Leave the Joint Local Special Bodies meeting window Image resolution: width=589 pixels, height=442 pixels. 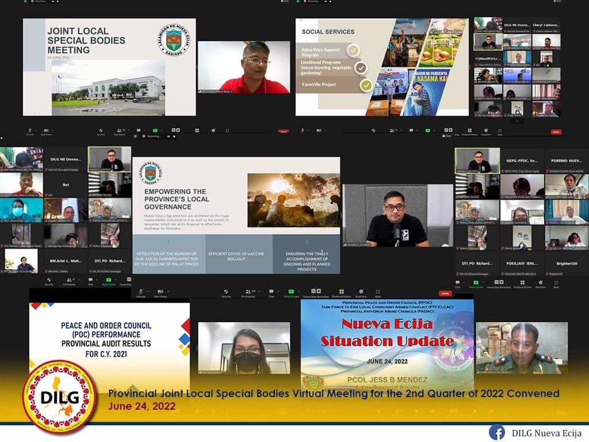tap(284, 131)
